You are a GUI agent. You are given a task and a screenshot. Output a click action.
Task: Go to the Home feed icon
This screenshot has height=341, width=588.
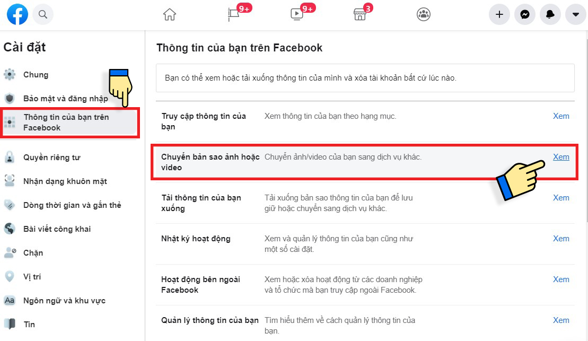[x=170, y=15]
